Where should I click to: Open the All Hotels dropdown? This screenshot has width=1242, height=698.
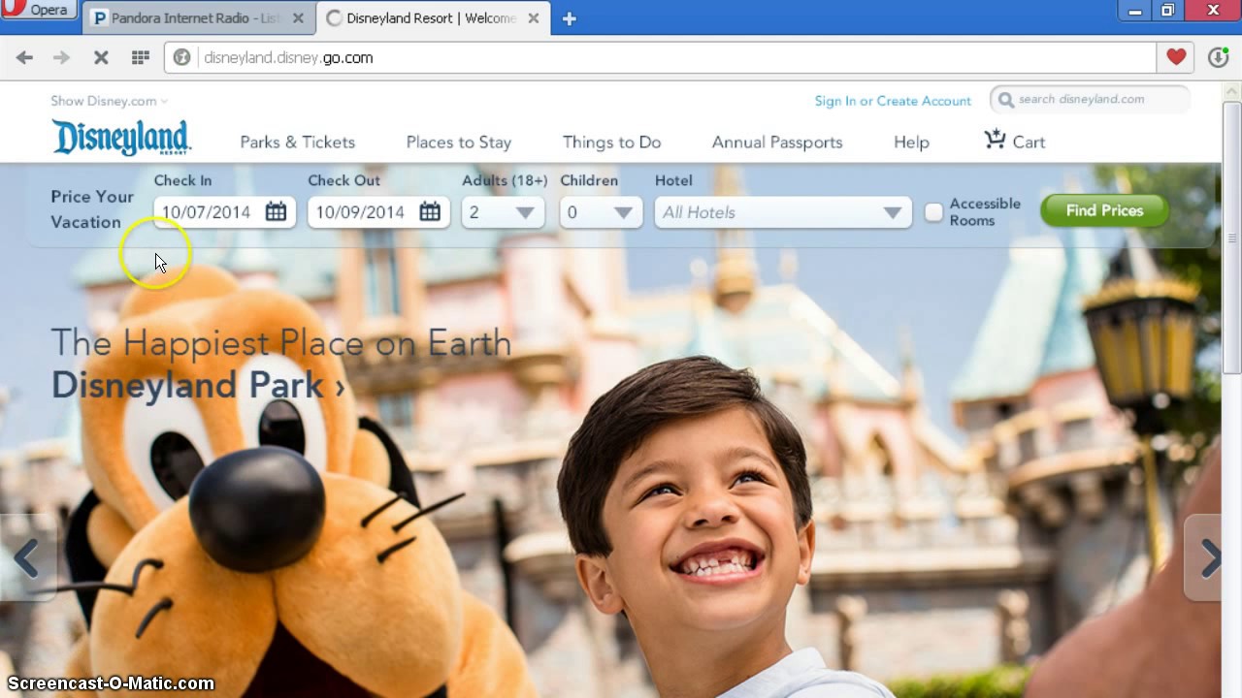click(783, 212)
